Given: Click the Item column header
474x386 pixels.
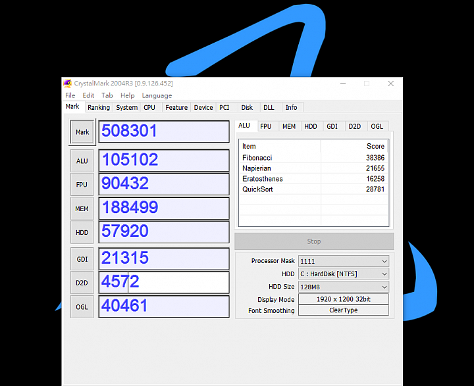Looking at the screenshot, I should click(x=280, y=146).
